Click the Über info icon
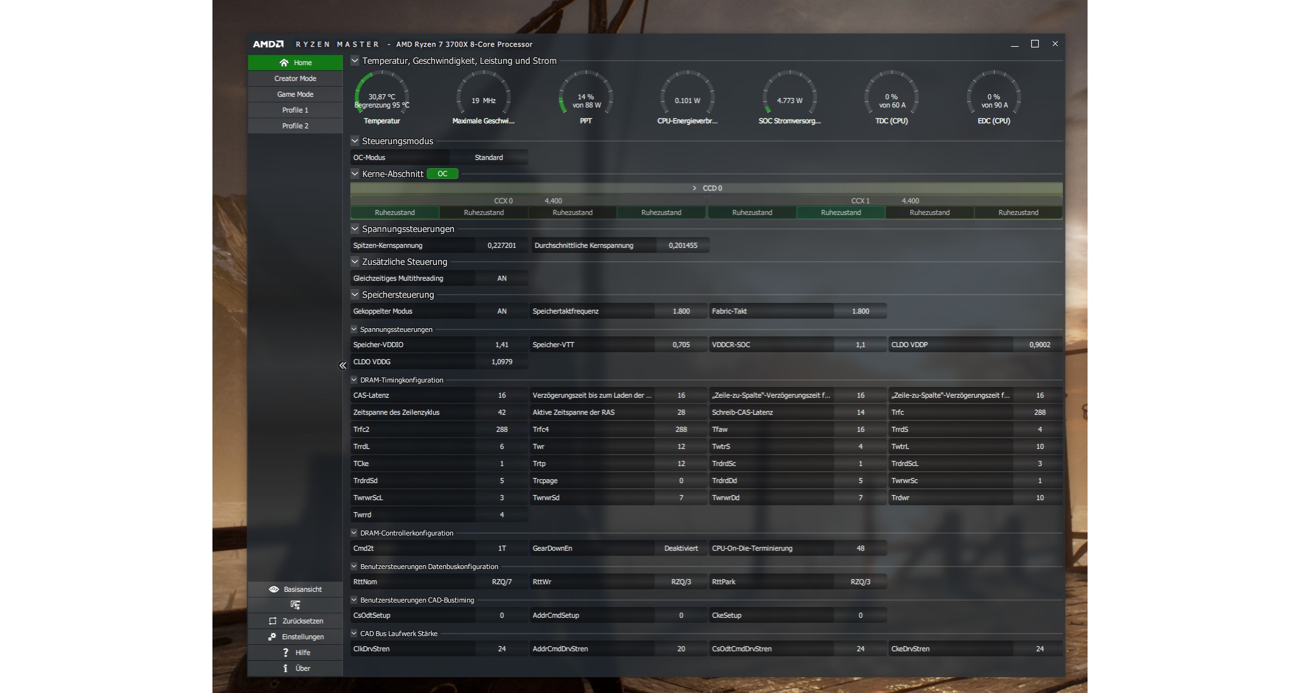1300x693 pixels. tap(285, 668)
